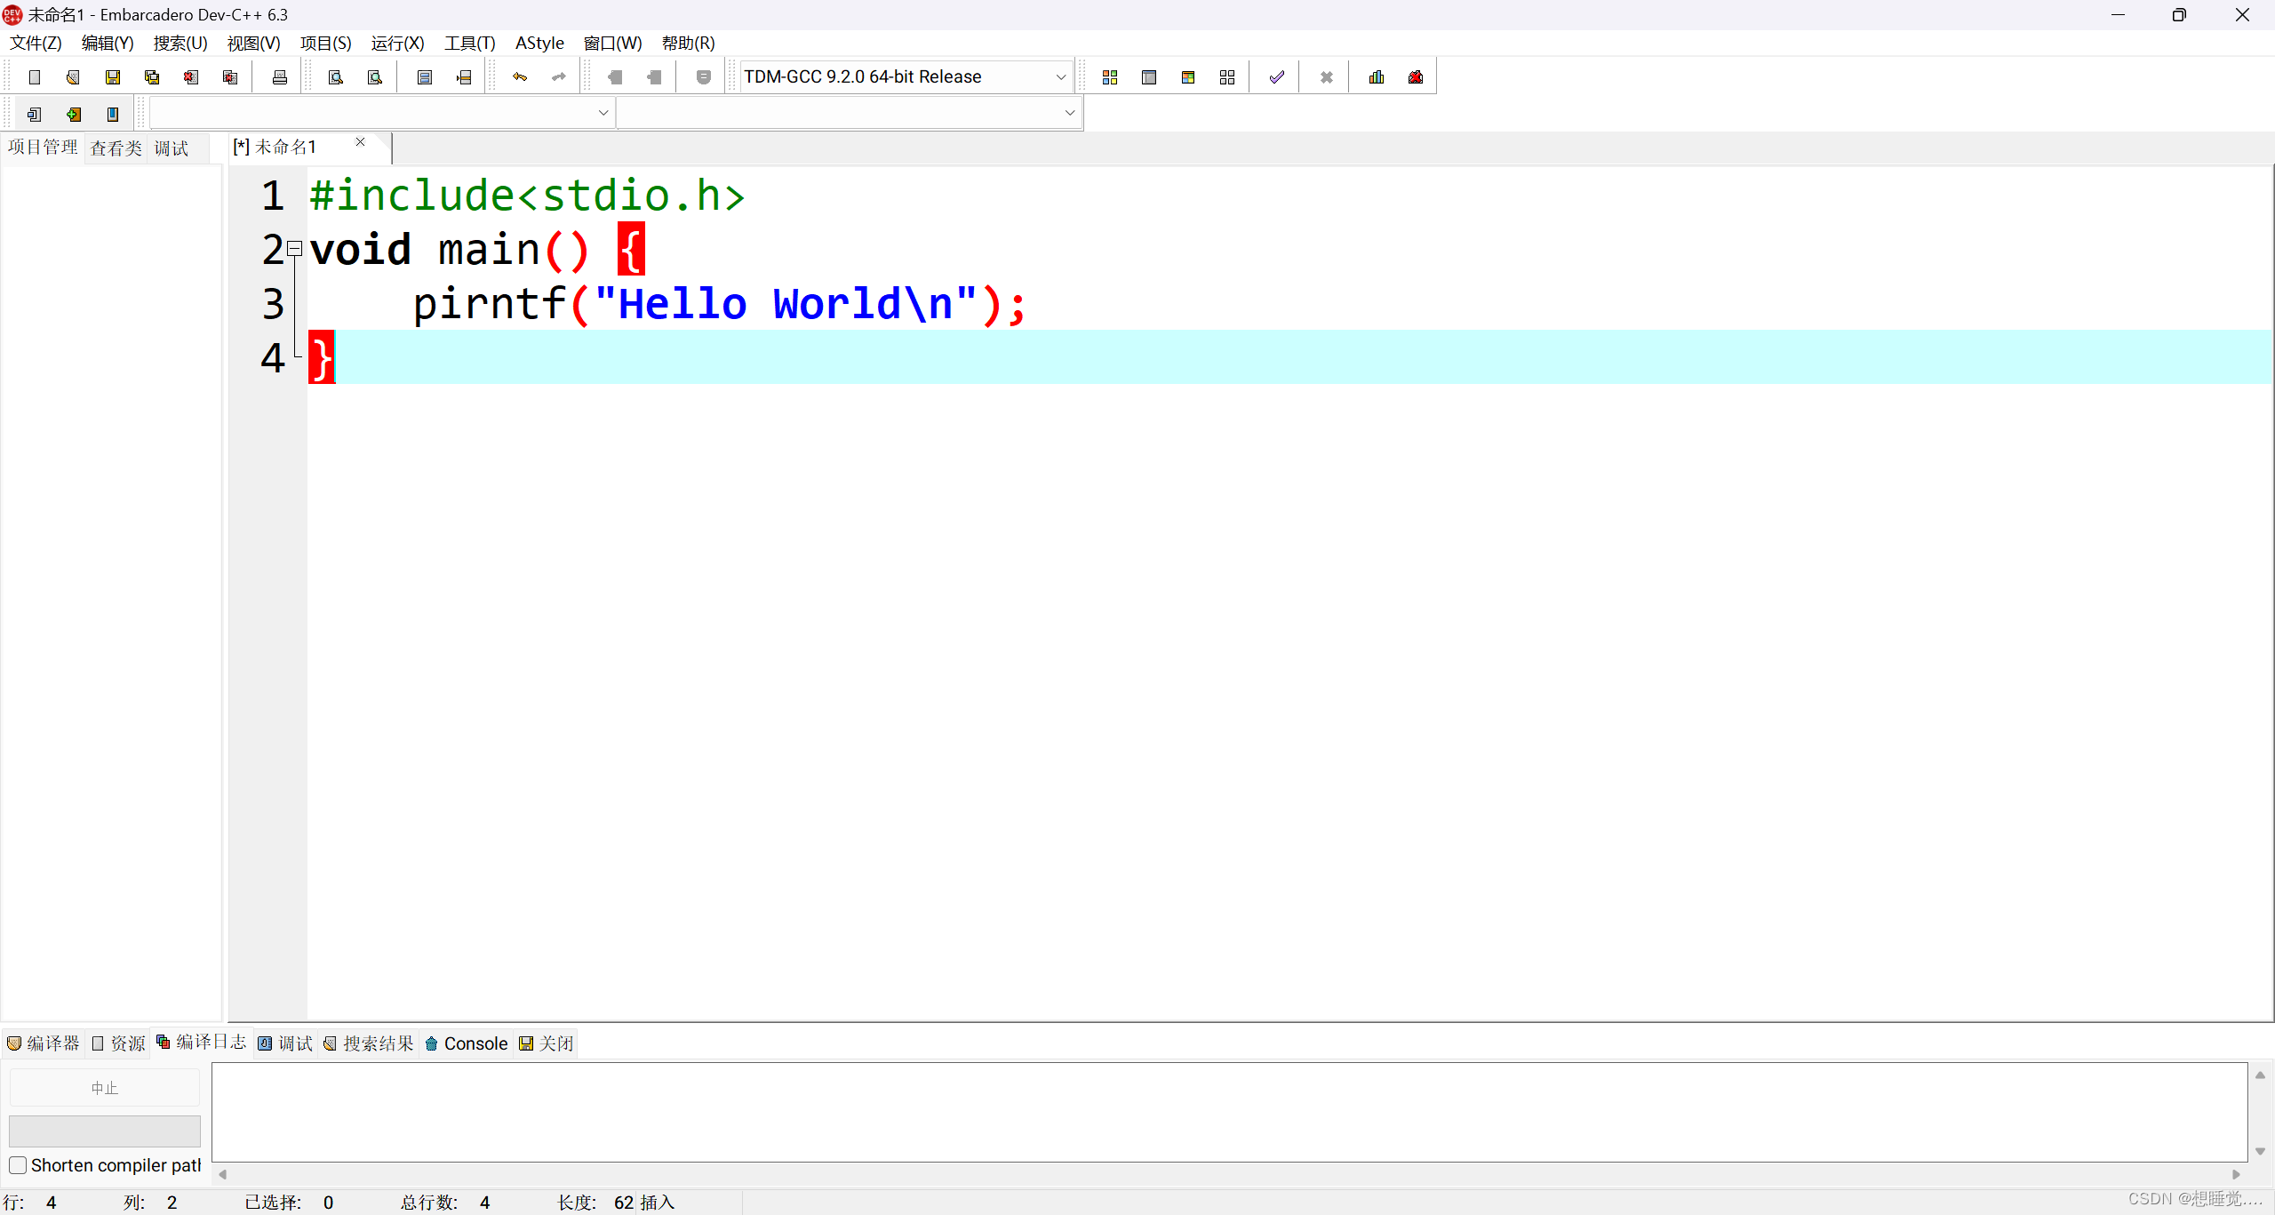
Task: Create a new source file
Action: tap(35, 76)
